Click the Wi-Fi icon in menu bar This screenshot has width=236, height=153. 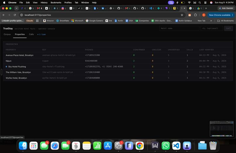click(189, 3)
